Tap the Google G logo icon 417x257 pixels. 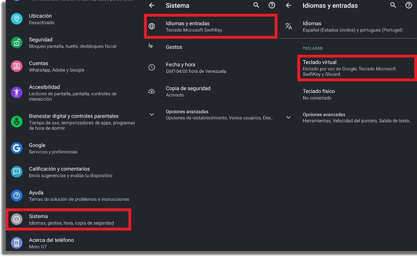coord(17,148)
